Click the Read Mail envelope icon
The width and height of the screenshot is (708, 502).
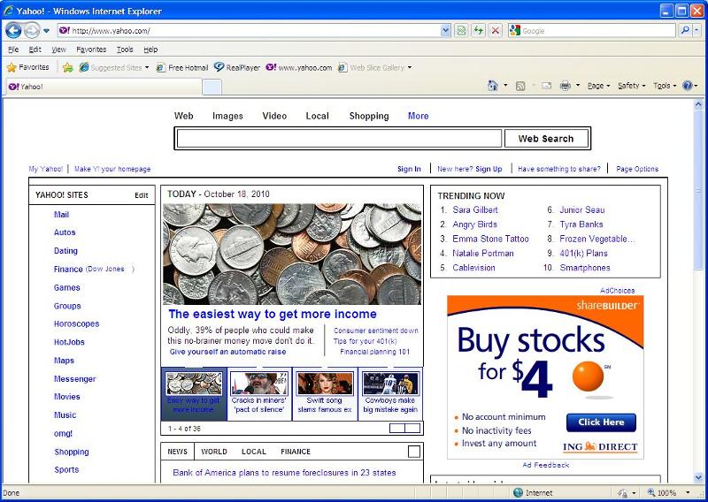(x=546, y=86)
